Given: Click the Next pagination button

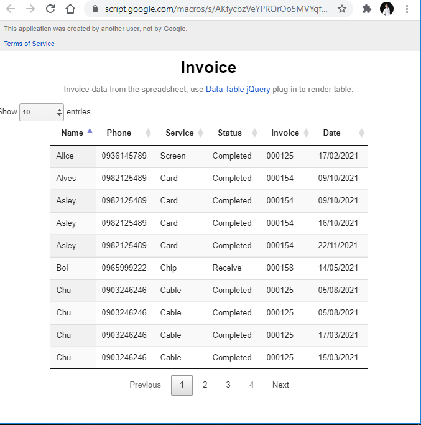Looking at the screenshot, I should (280, 385).
